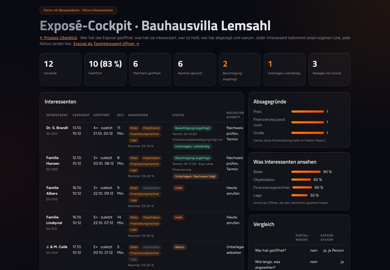
Task: Click the Größe rejection reason label
Action: pos(259,133)
